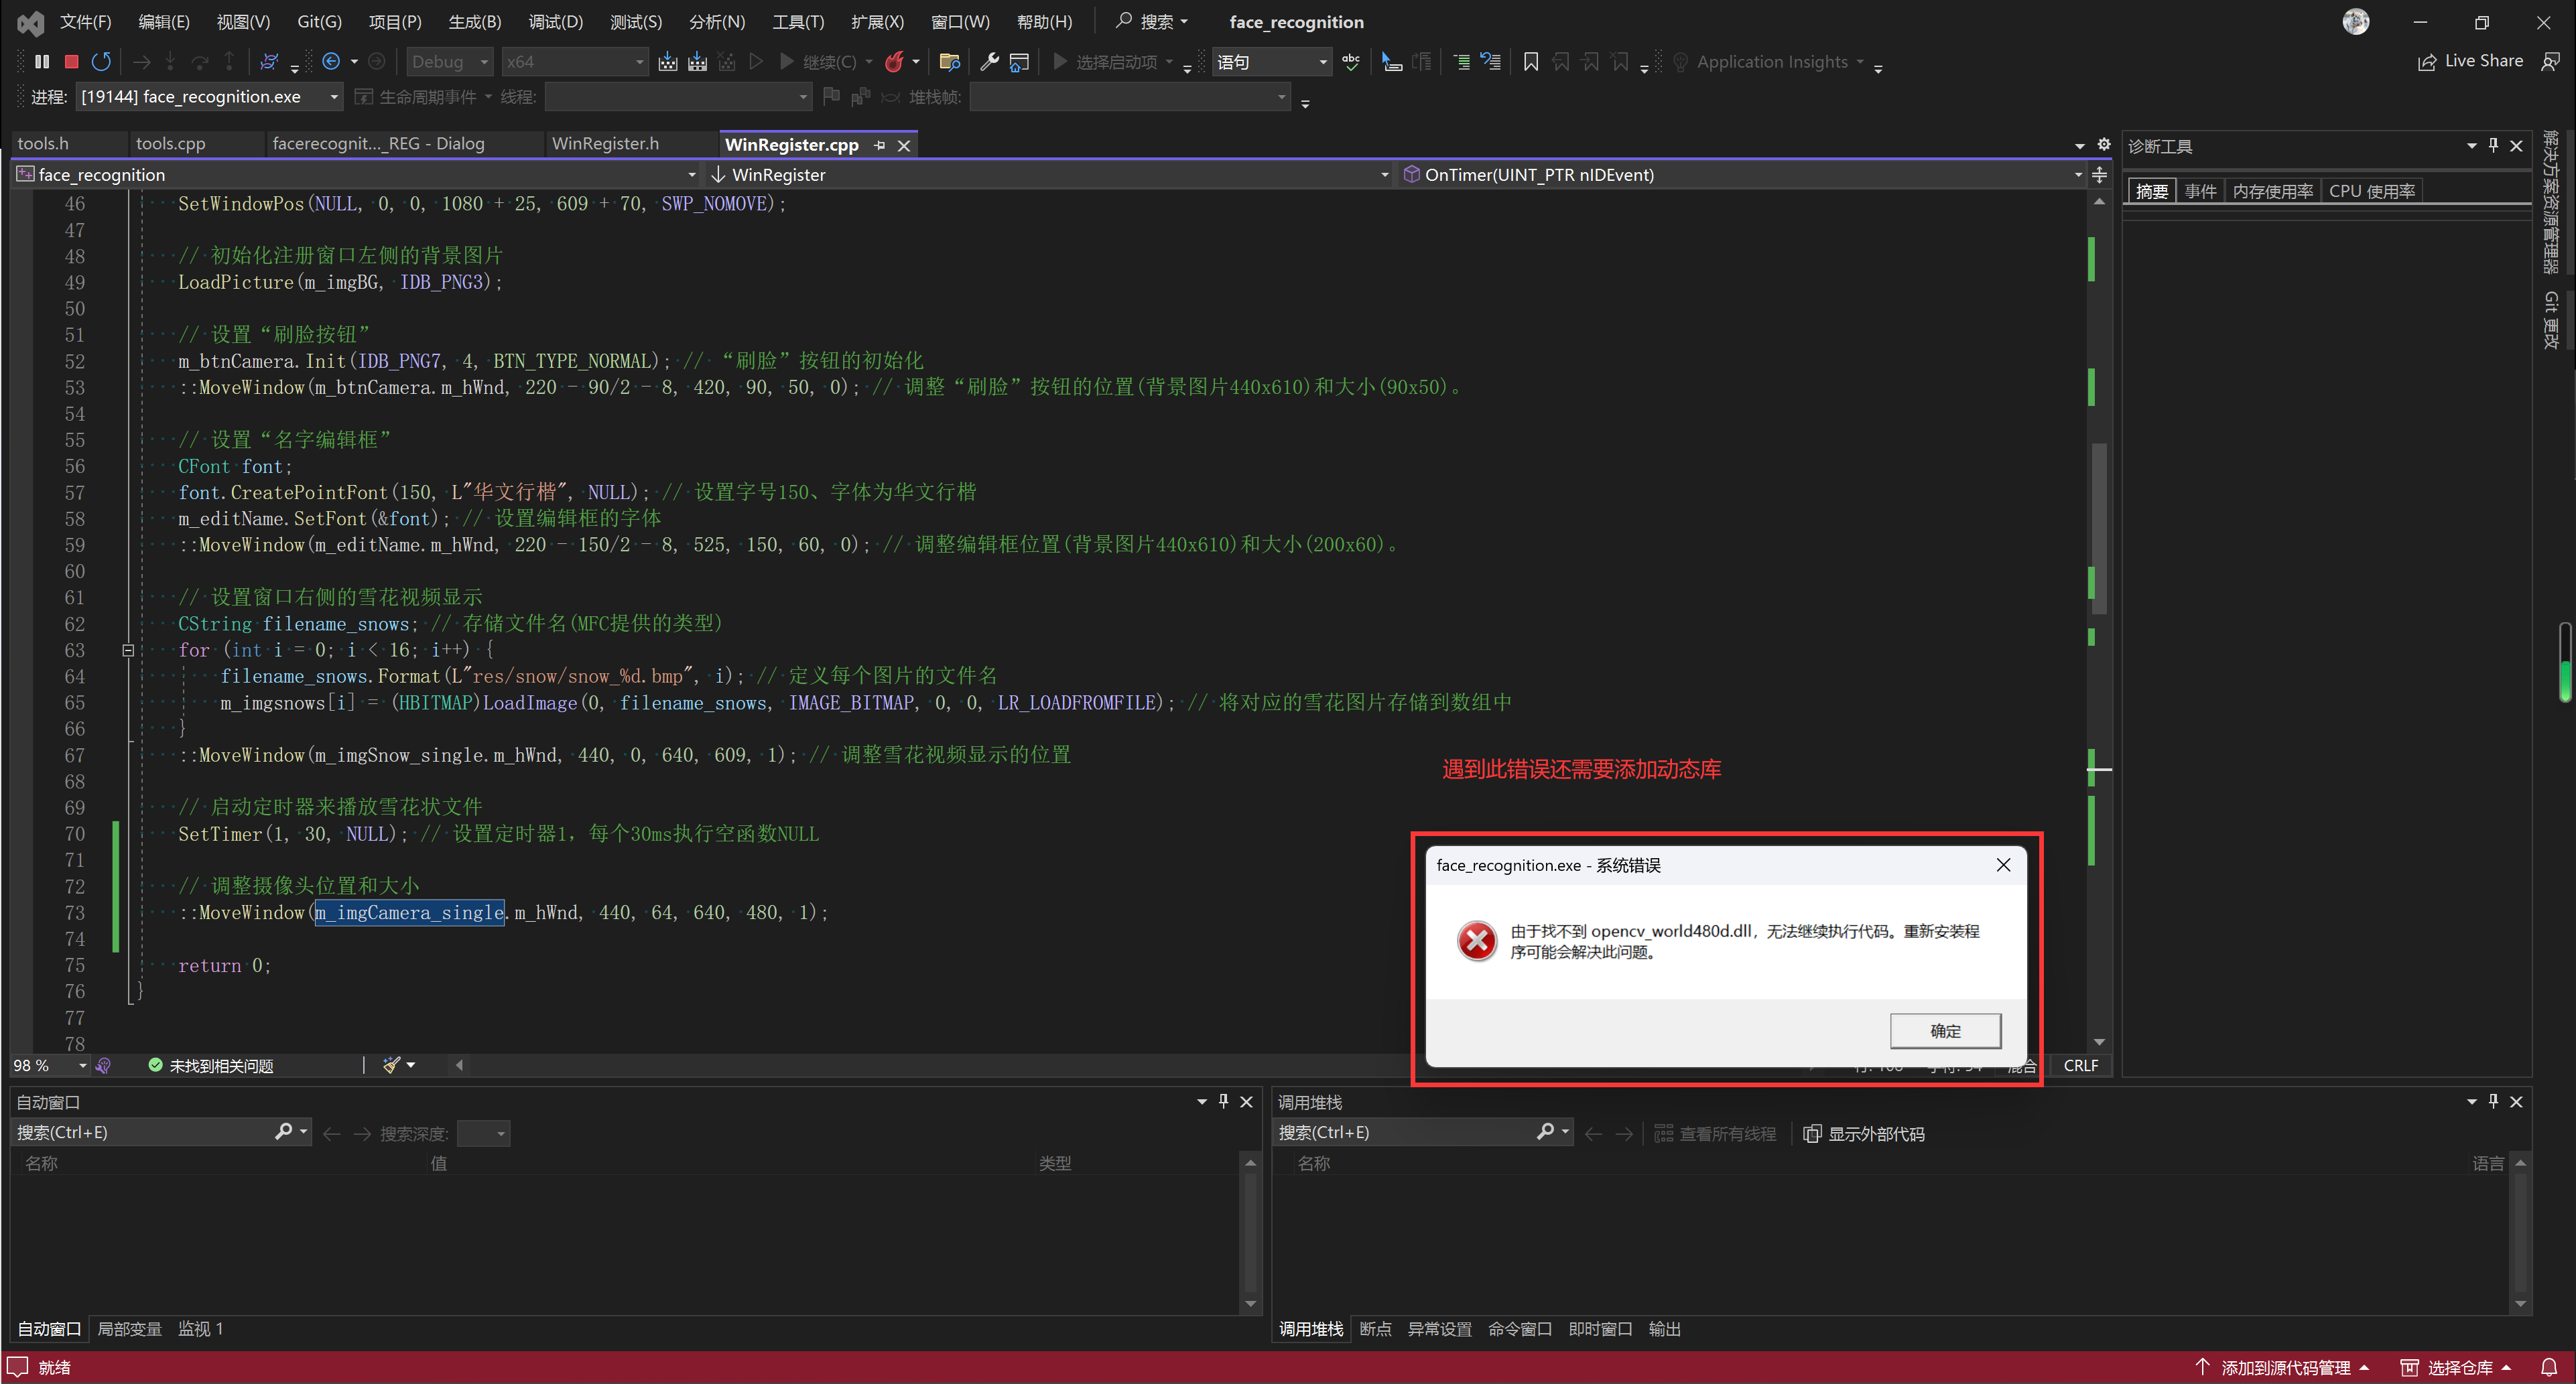
Task: Stop debugging using the red square icon
Action: [70, 61]
